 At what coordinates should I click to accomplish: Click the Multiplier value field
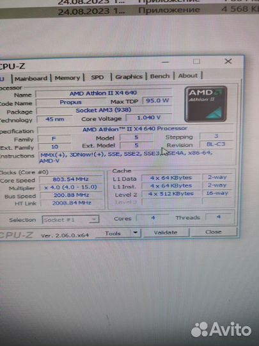(71, 187)
